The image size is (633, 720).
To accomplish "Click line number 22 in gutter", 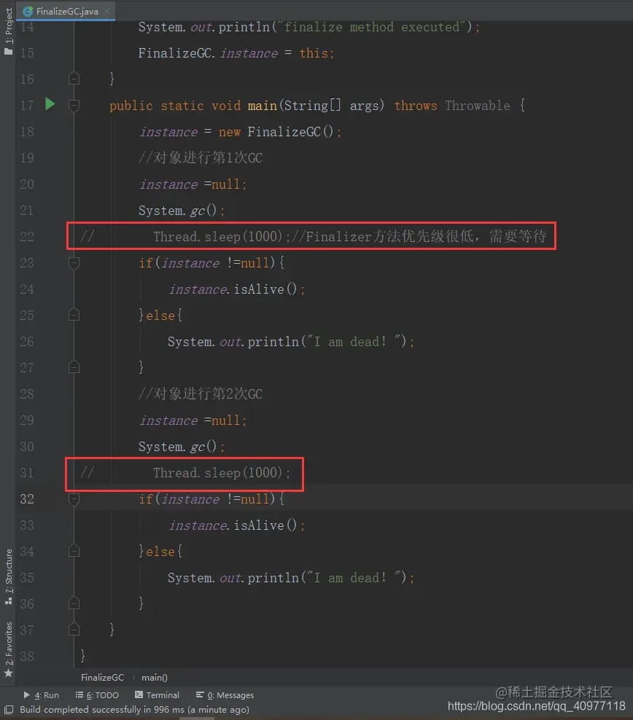I will (x=27, y=237).
